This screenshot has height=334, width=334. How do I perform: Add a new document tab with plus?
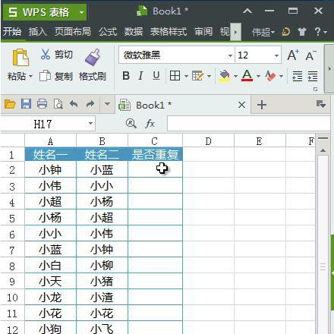click(x=262, y=105)
